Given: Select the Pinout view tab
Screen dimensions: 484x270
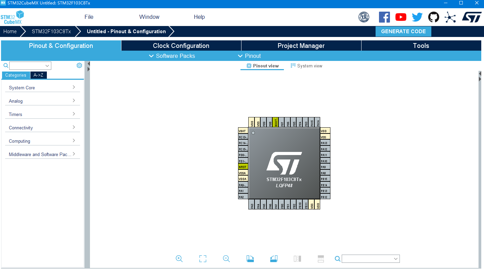Looking at the screenshot, I should pos(262,66).
